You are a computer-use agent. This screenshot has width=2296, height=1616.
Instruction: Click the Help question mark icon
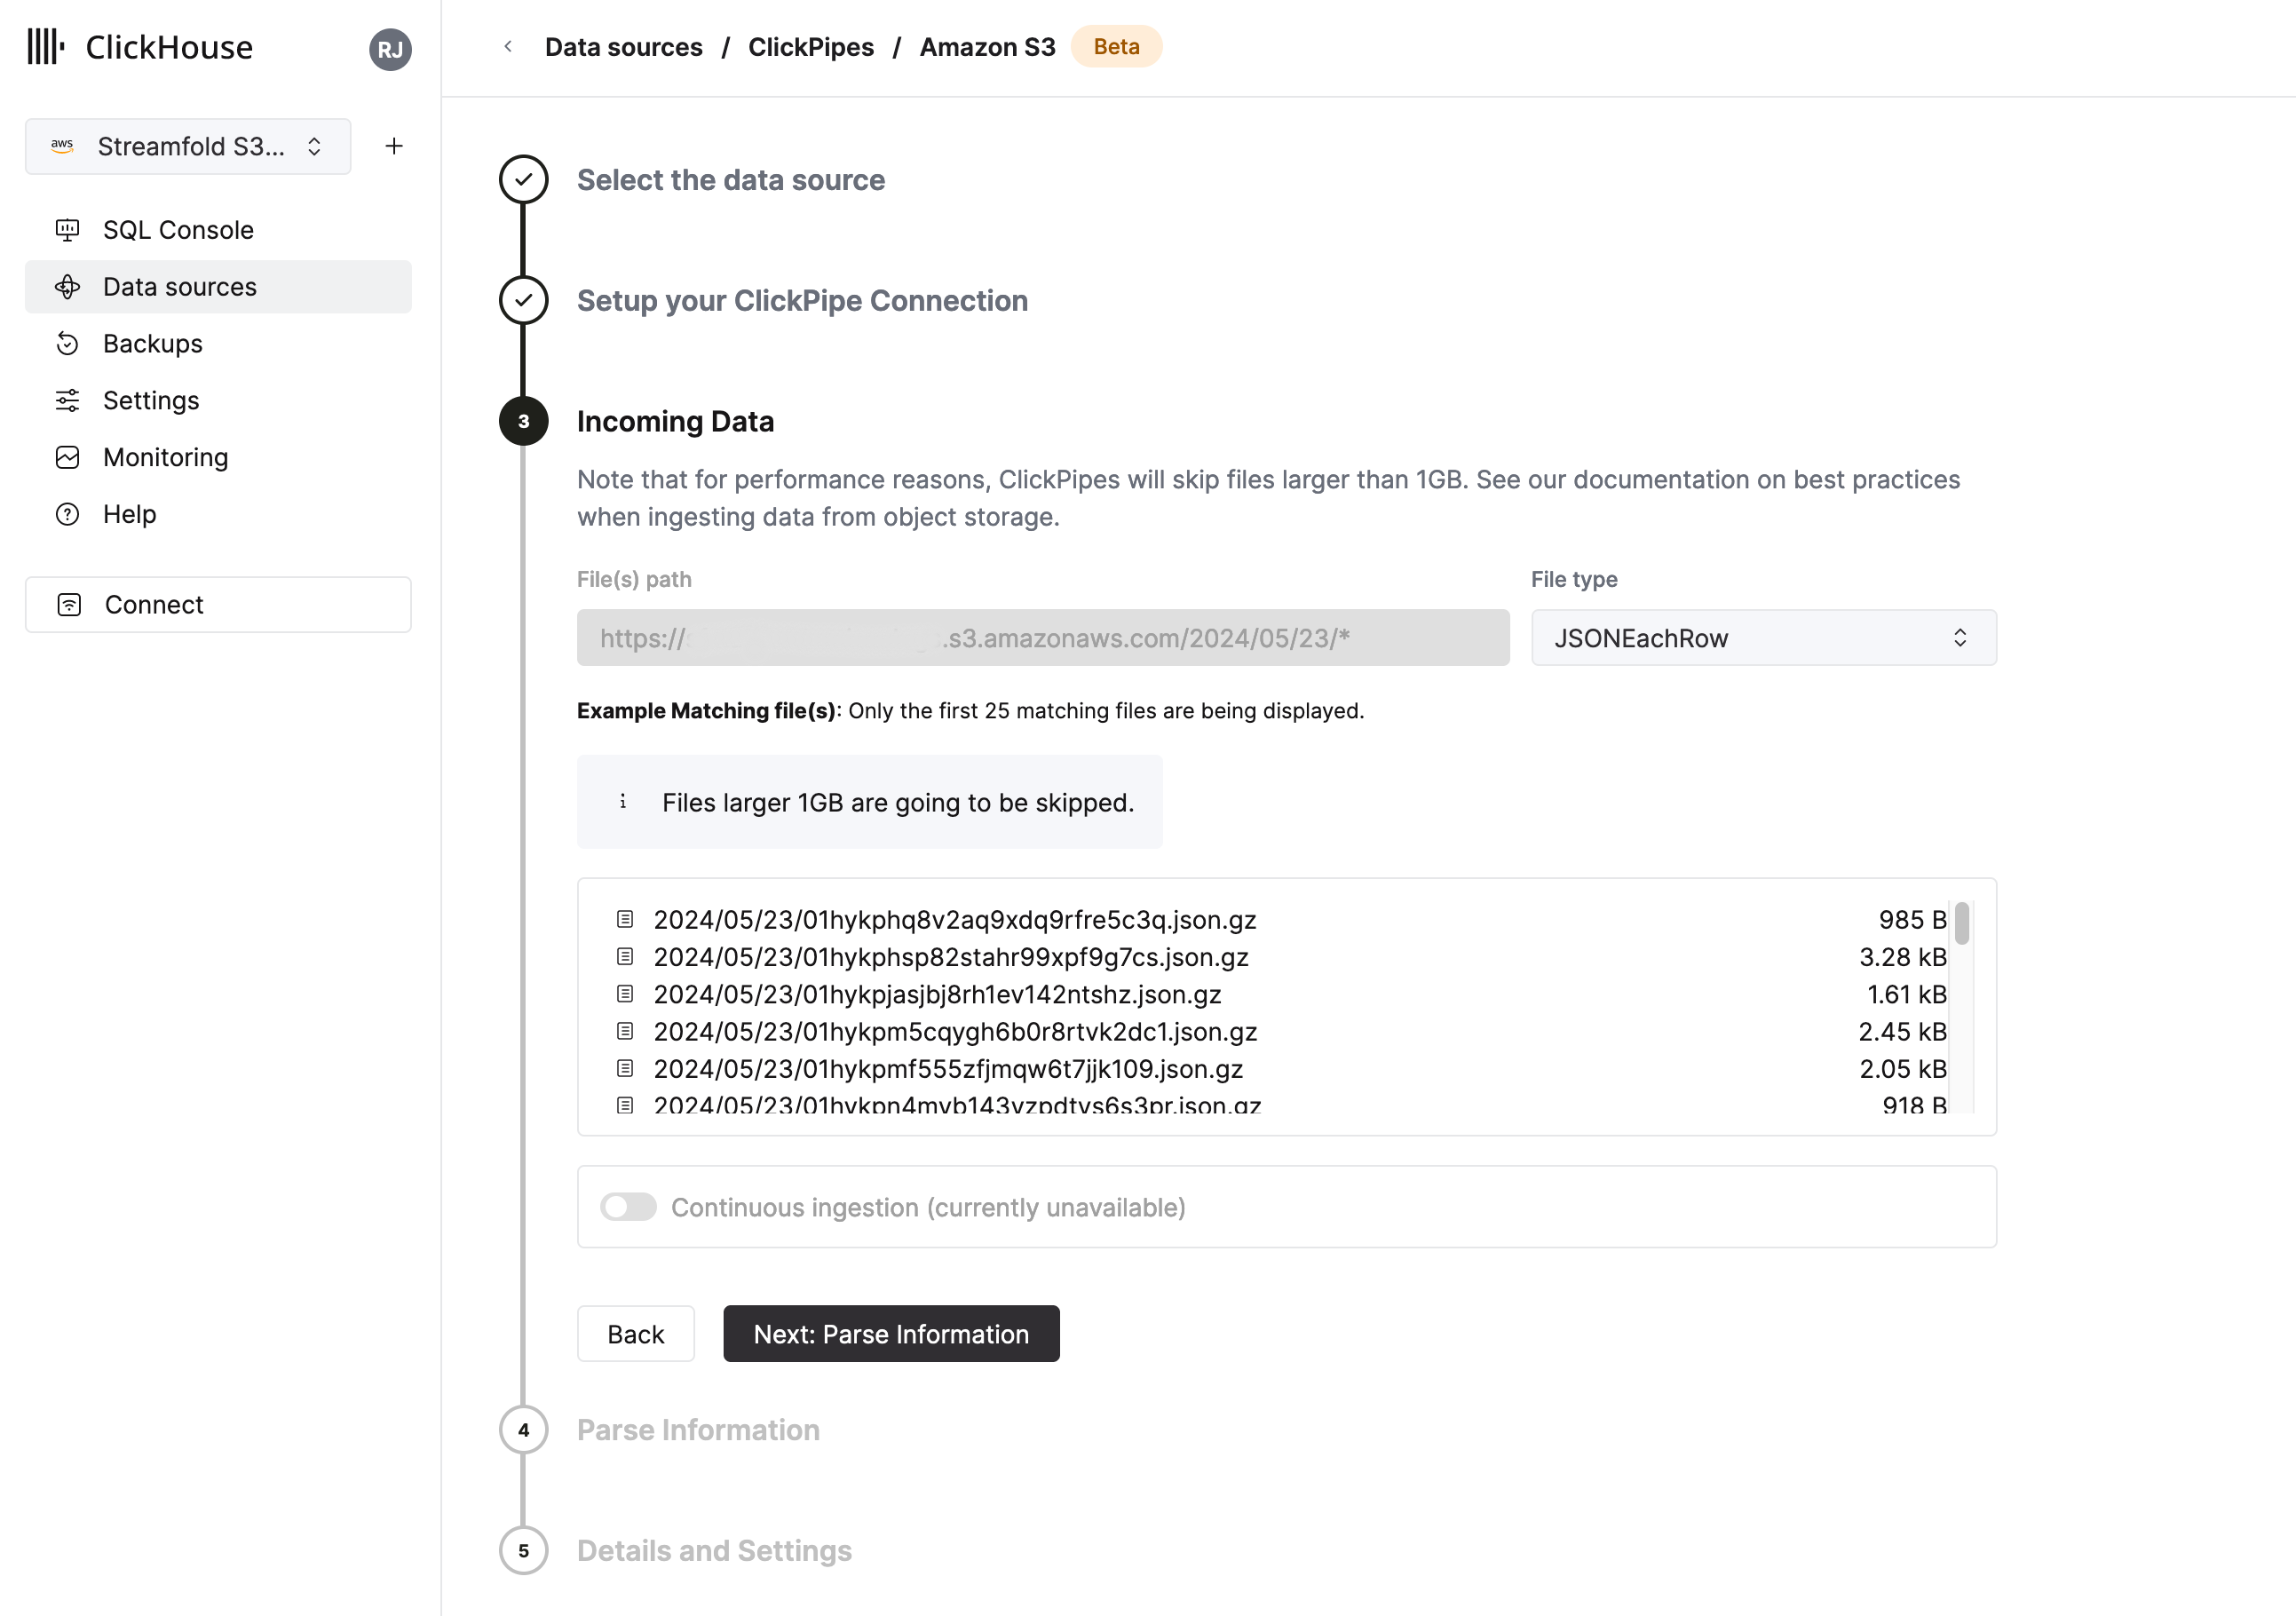(x=67, y=514)
